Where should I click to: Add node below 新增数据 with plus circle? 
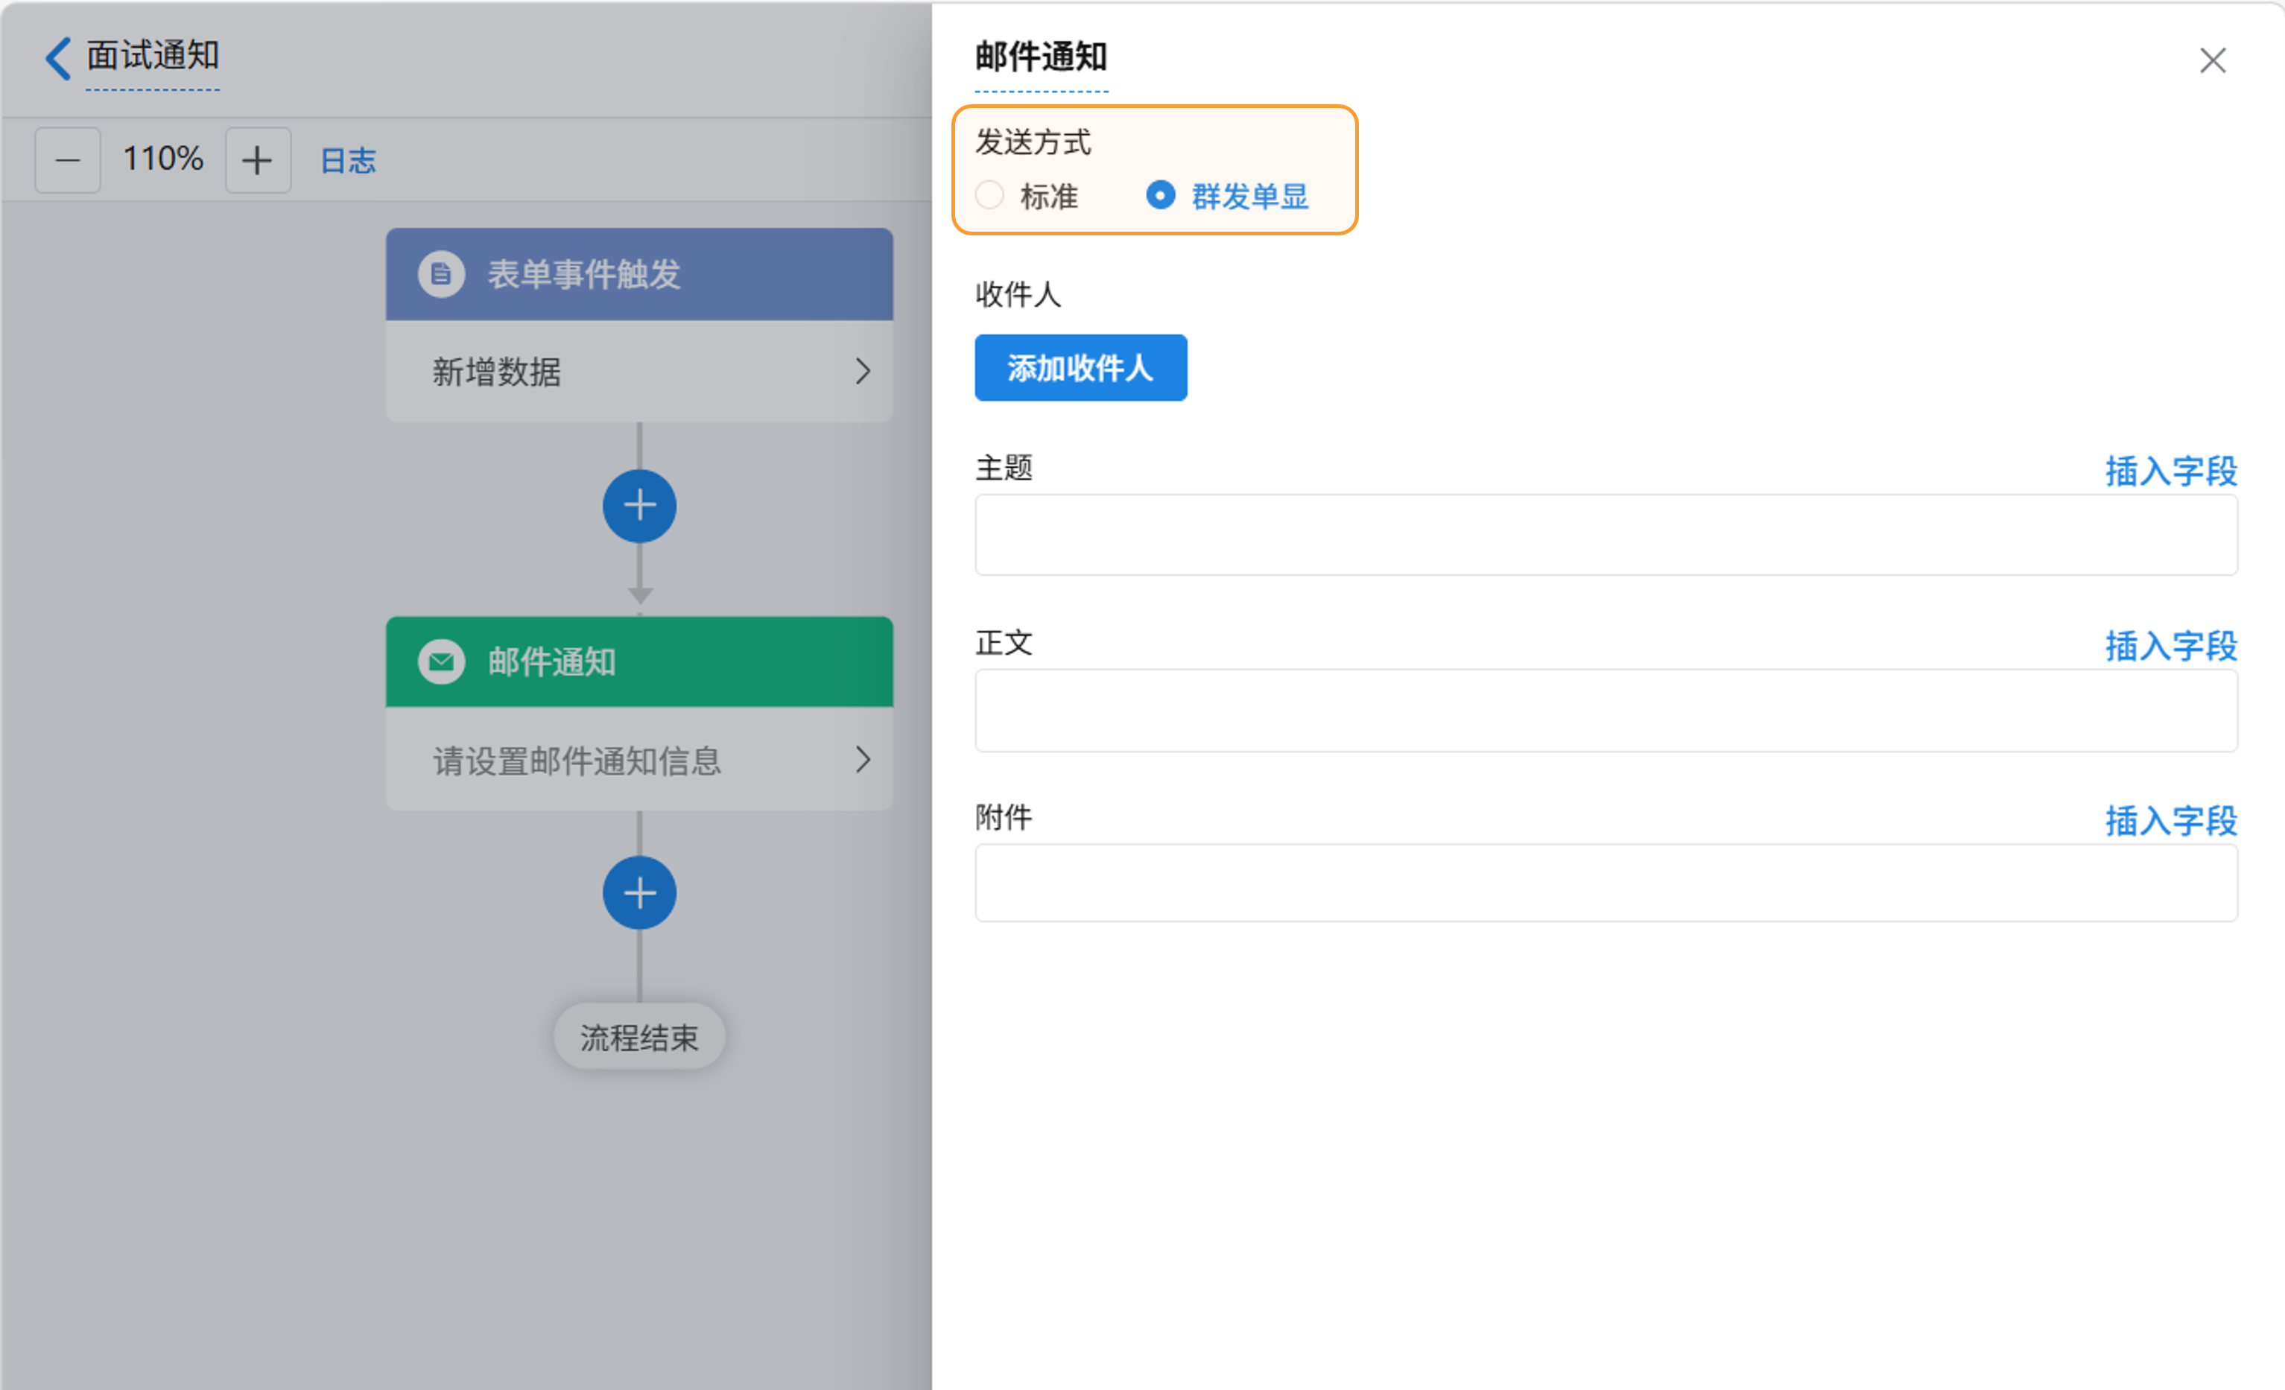click(x=639, y=507)
